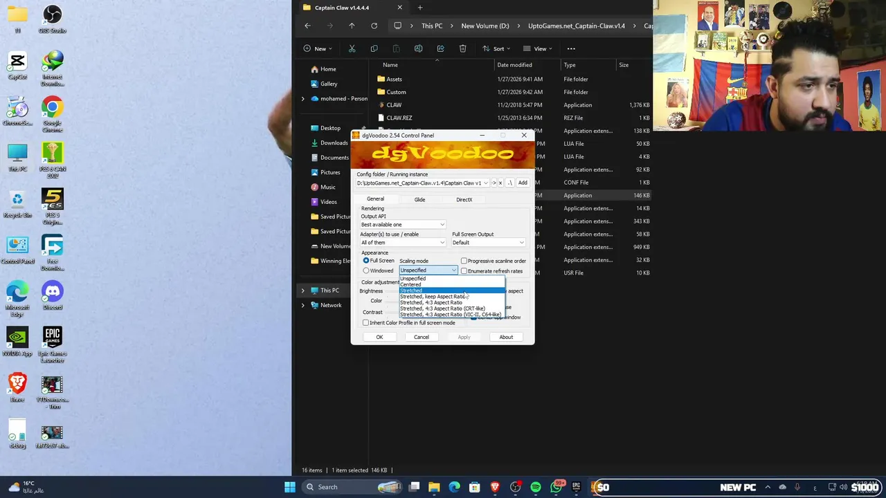Open Spotify from the taskbar
The width and height of the screenshot is (886, 498).
point(536,487)
